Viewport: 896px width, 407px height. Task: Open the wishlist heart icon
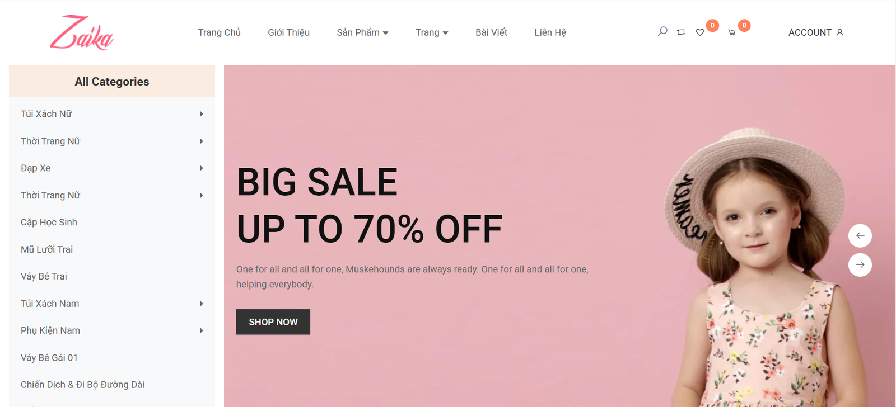tap(700, 32)
